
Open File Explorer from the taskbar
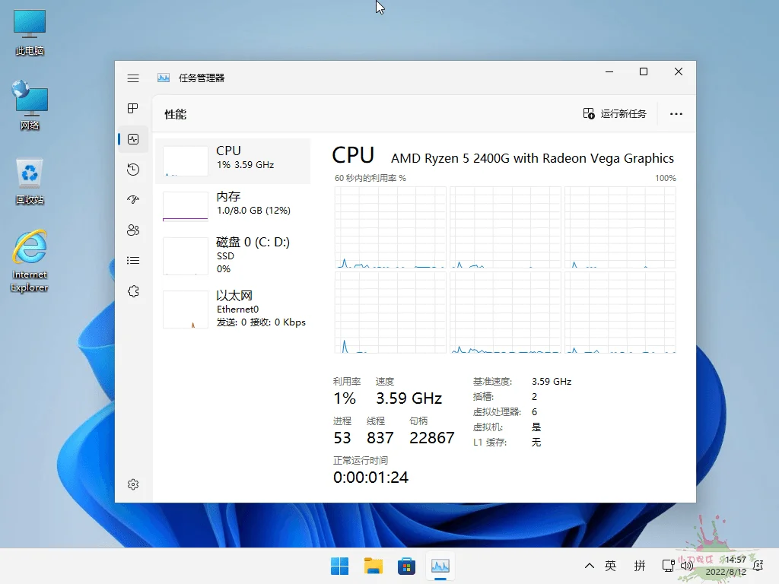click(373, 566)
